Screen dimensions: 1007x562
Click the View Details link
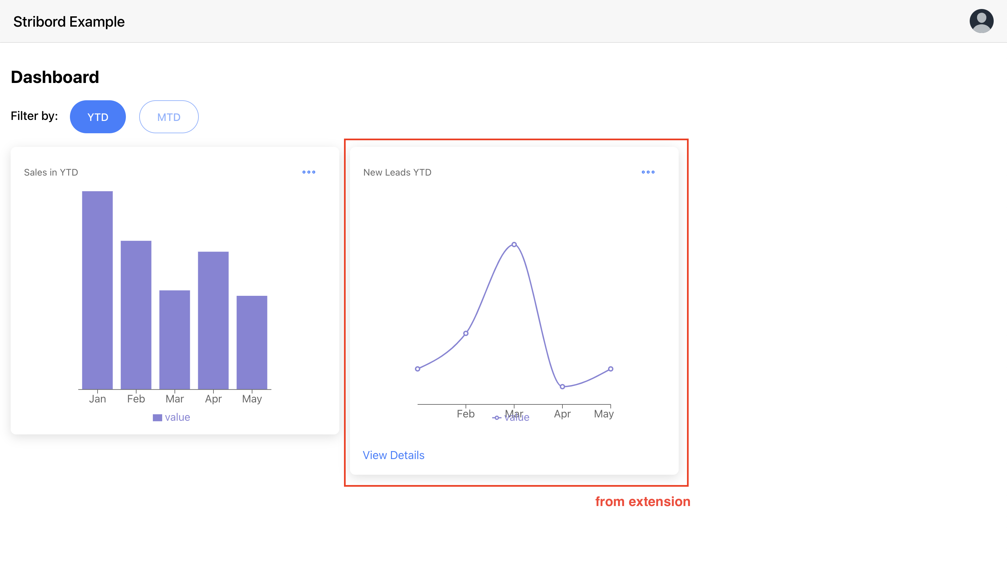393,455
